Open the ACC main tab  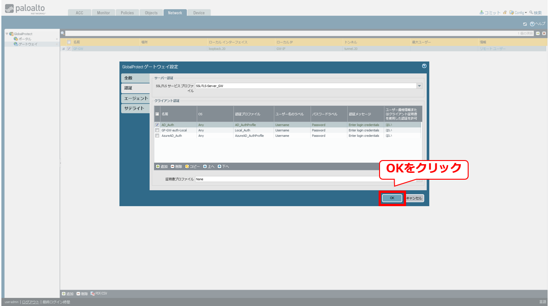(79, 13)
